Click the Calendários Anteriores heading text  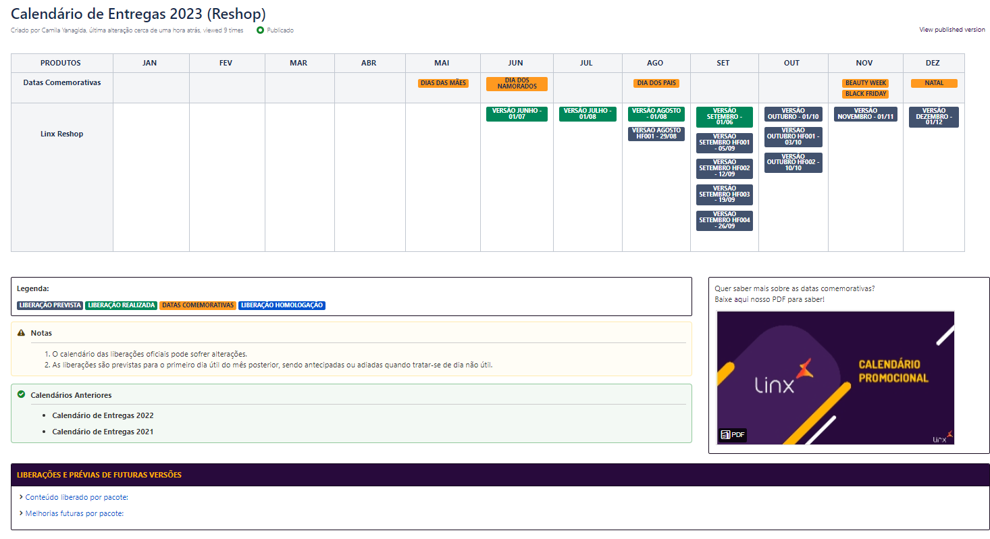pos(71,395)
